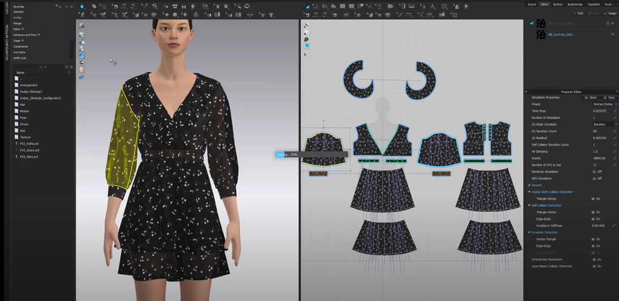The height and width of the screenshot is (301, 619).
Task: Click the Assign button in Fabric panel
Action: 610,13
